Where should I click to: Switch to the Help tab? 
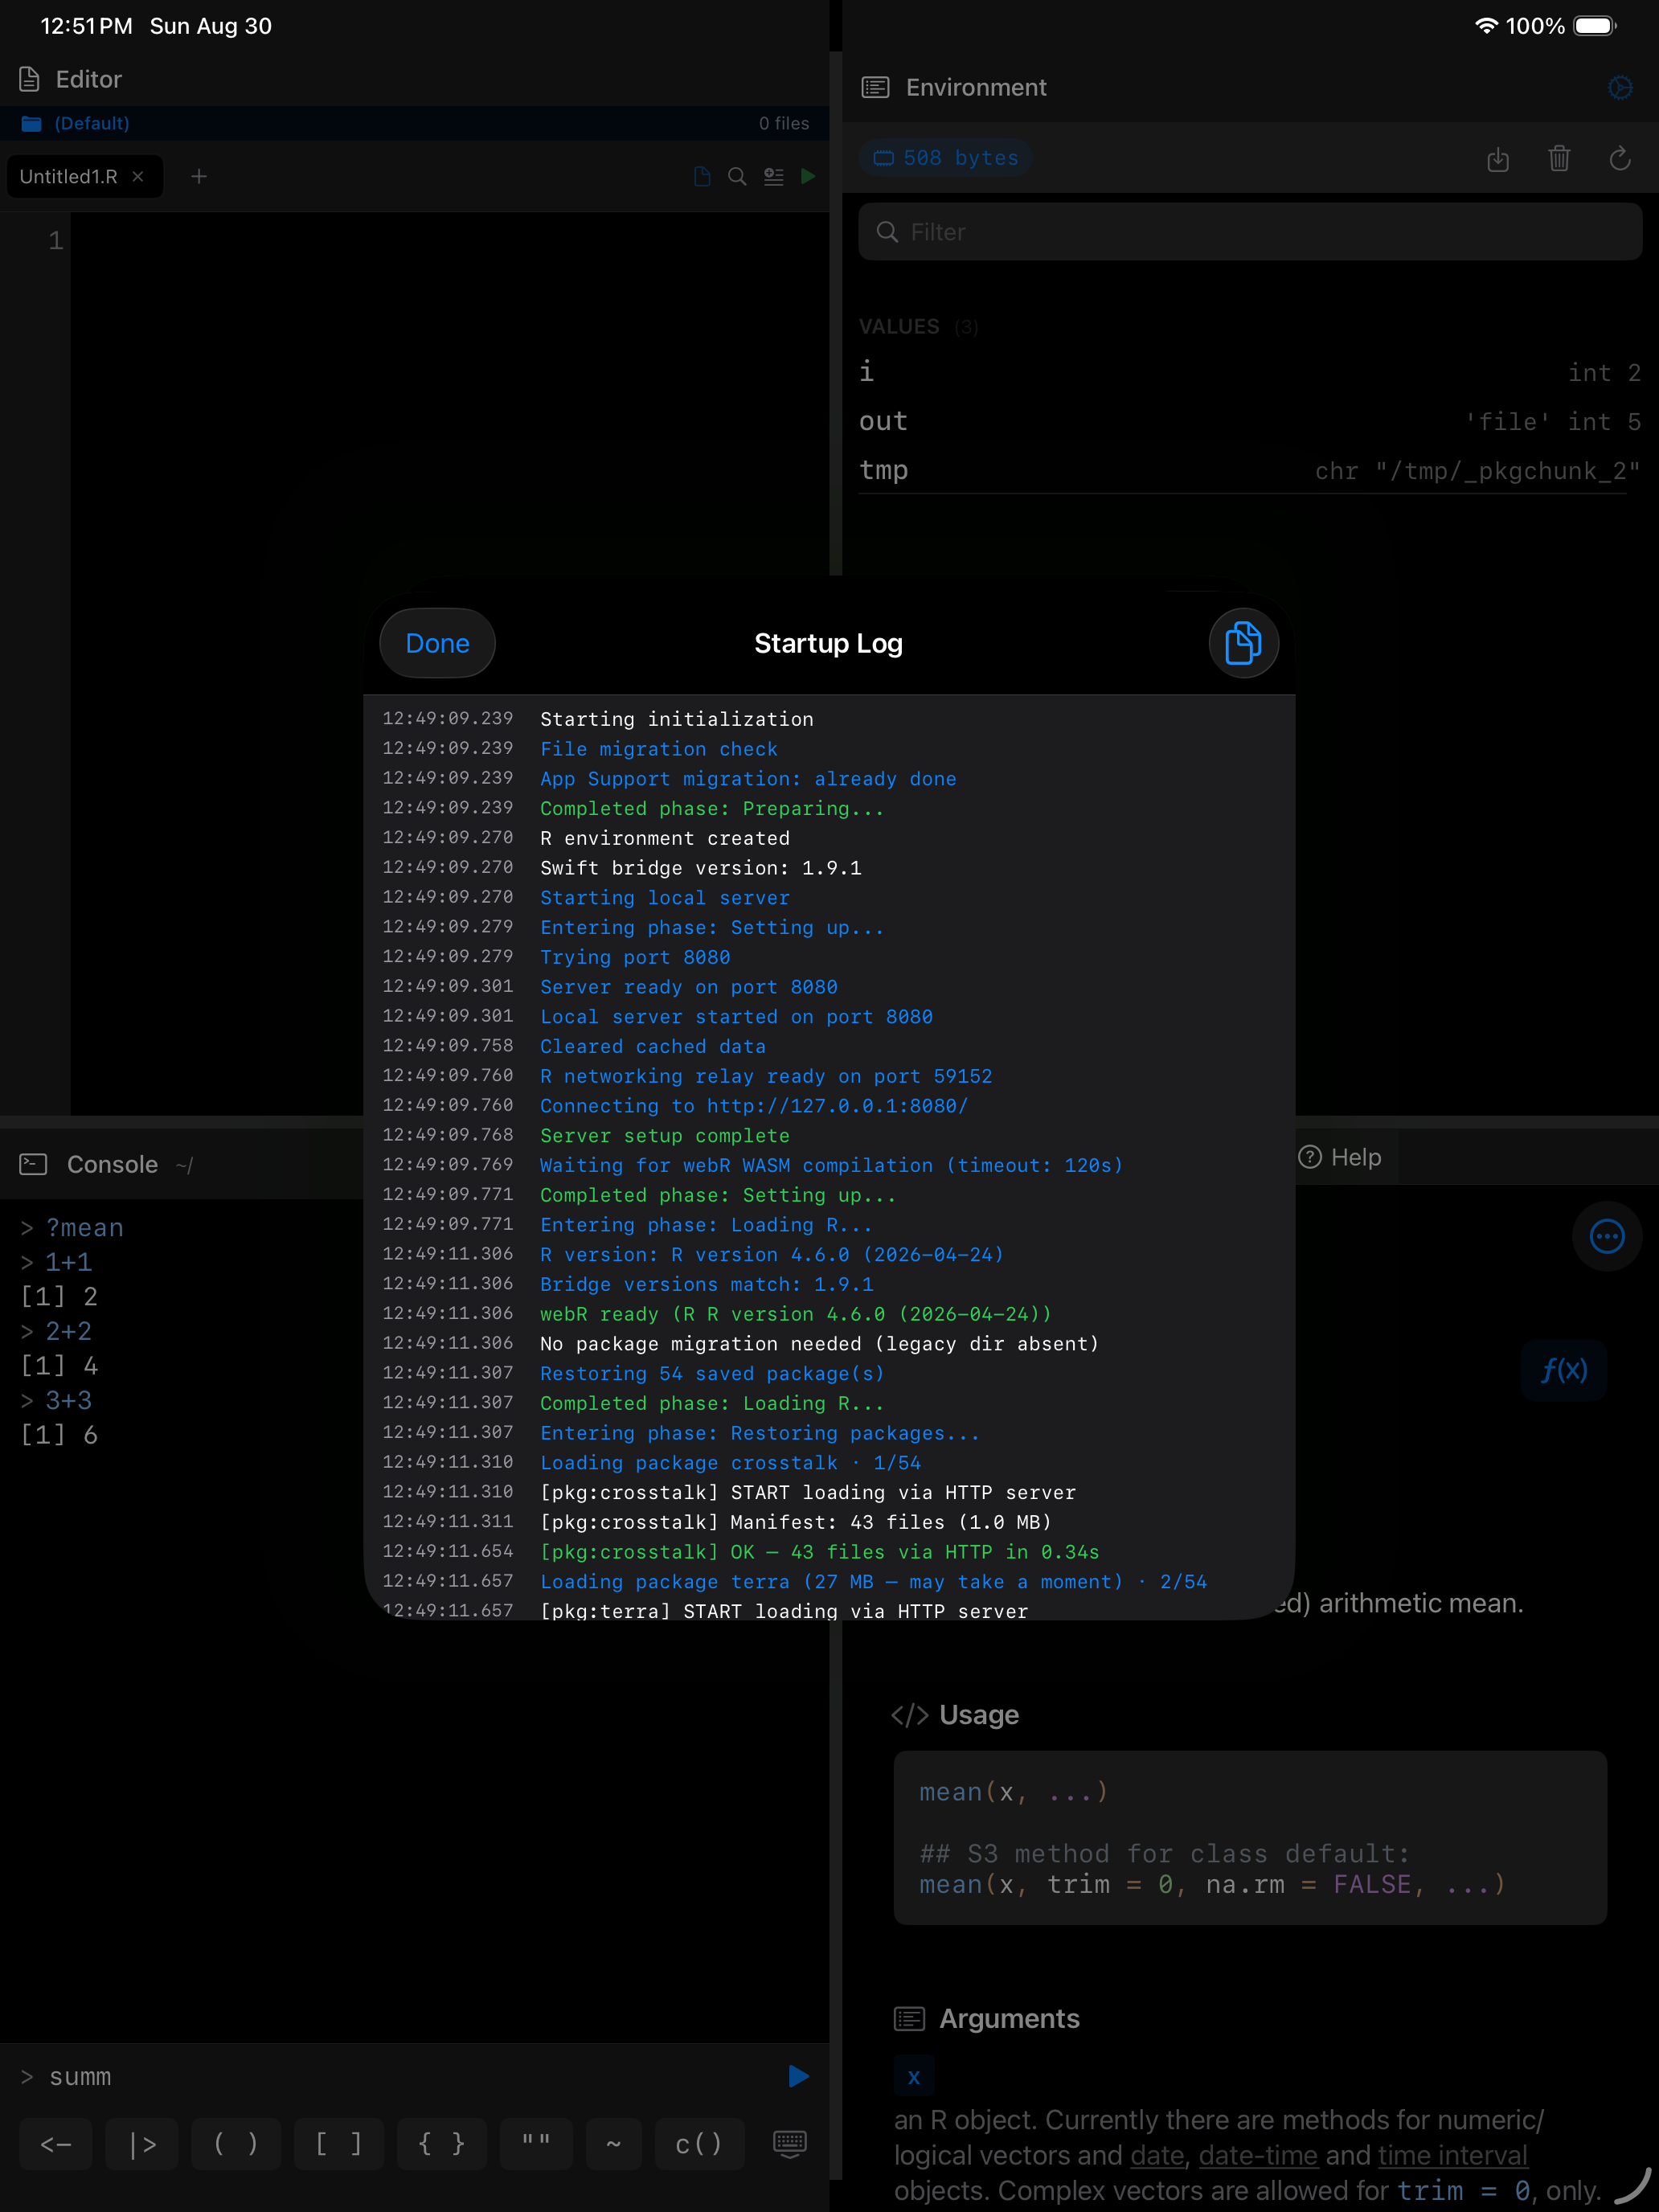pyautogui.click(x=1340, y=1157)
